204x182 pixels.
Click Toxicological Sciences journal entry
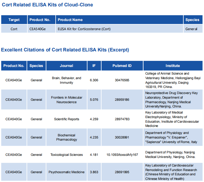click(66, 155)
